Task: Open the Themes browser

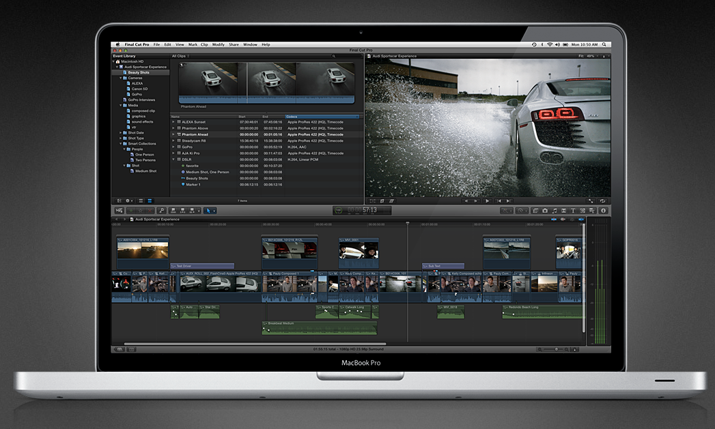Action: pos(591,210)
